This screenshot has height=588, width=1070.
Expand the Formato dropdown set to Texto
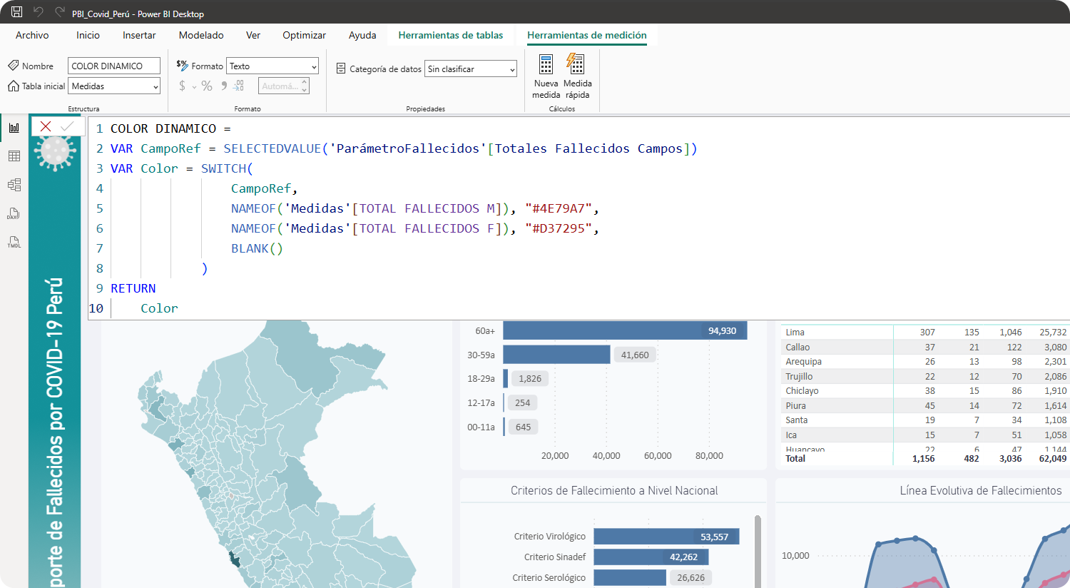[272, 66]
